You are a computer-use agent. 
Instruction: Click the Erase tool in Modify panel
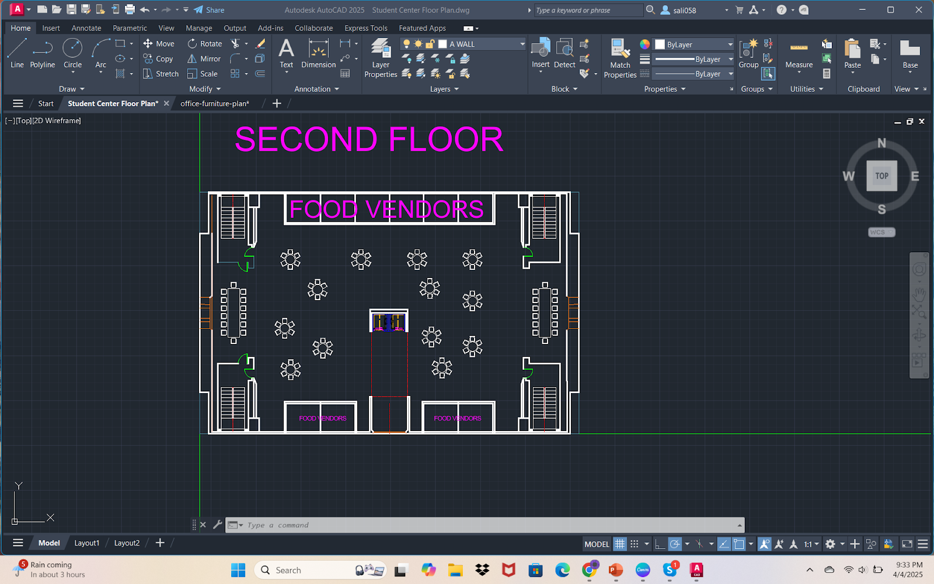tap(260, 44)
